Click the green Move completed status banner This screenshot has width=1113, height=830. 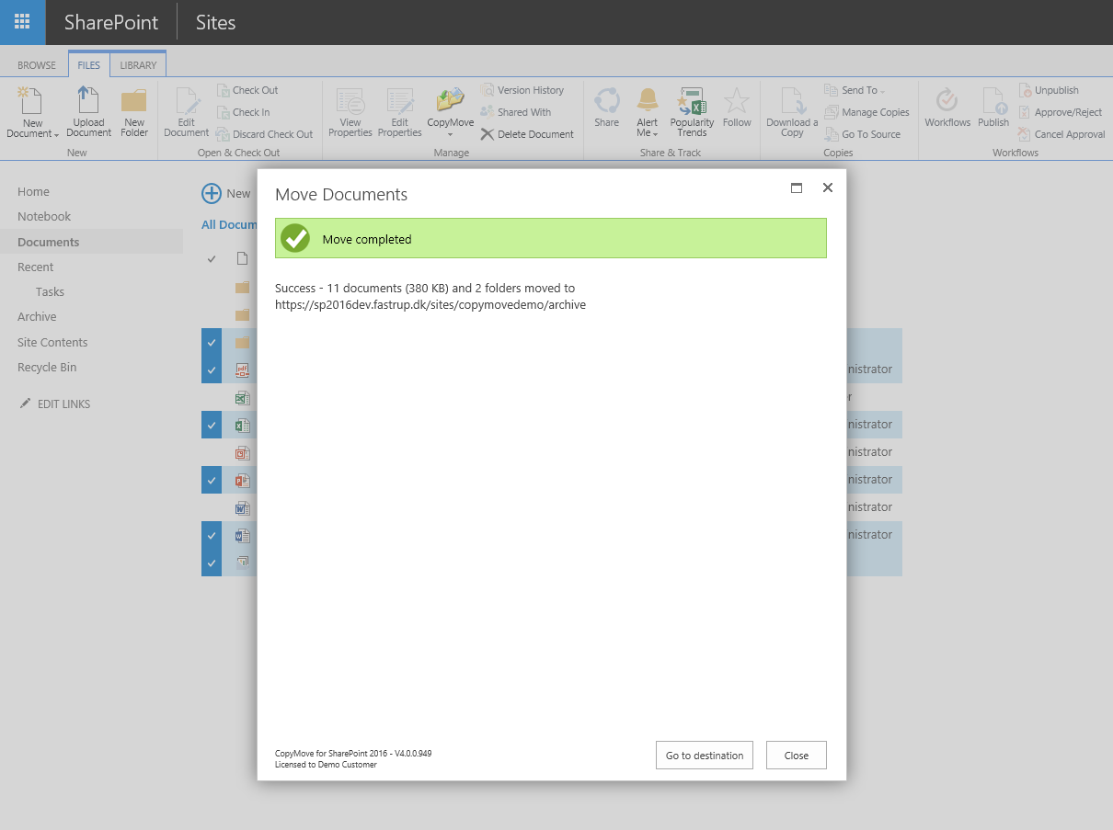pyautogui.click(x=551, y=238)
